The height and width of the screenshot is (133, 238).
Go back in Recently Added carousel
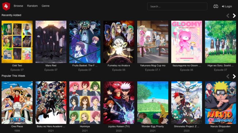pyautogui.click(x=228, y=16)
